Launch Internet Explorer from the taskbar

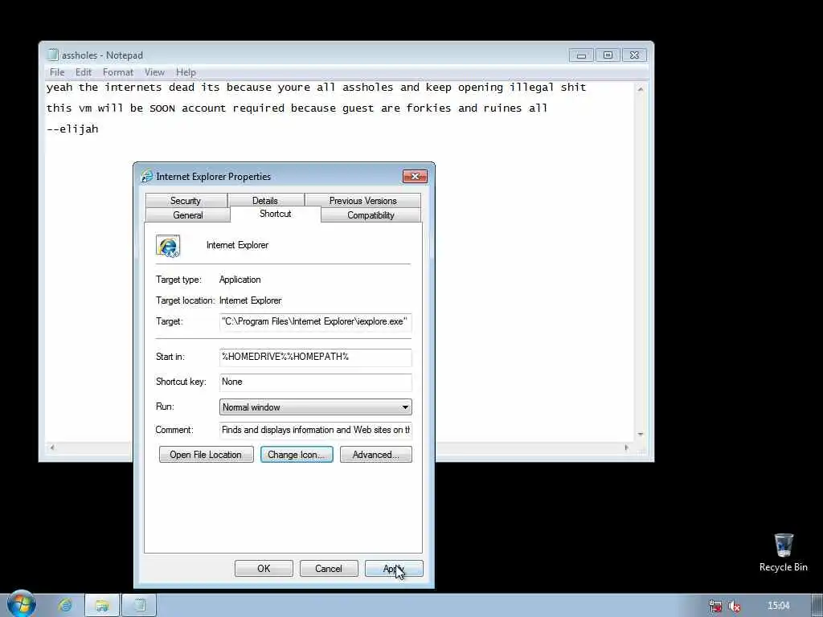(65, 606)
